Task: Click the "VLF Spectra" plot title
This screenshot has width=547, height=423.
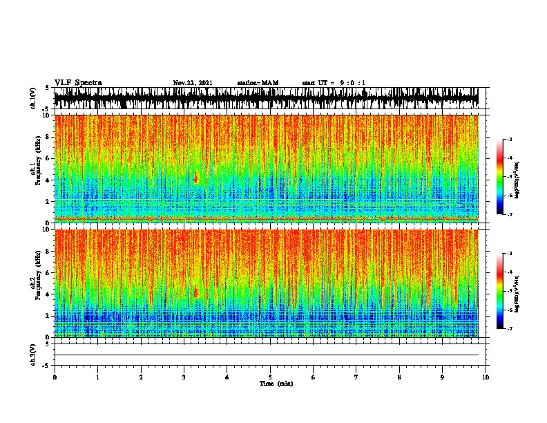Action: tap(78, 83)
